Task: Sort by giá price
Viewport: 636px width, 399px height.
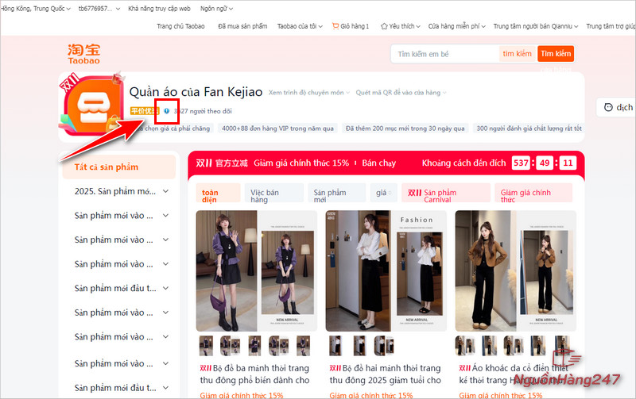Action: [383, 193]
